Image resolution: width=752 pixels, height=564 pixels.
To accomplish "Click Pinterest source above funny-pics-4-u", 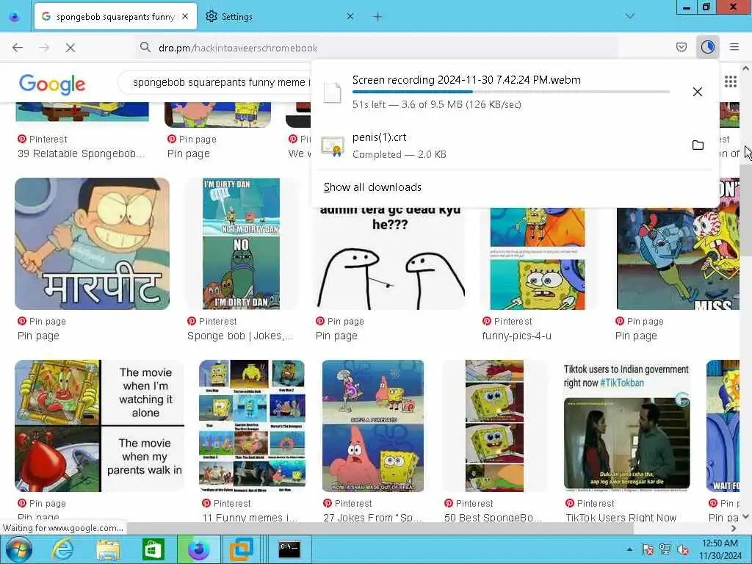I will pyautogui.click(x=507, y=322).
